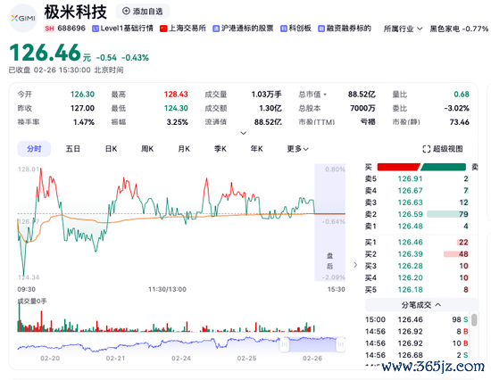This screenshot has height=380, width=491.
Task: Click the stock code 688696
Action: click(71, 29)
